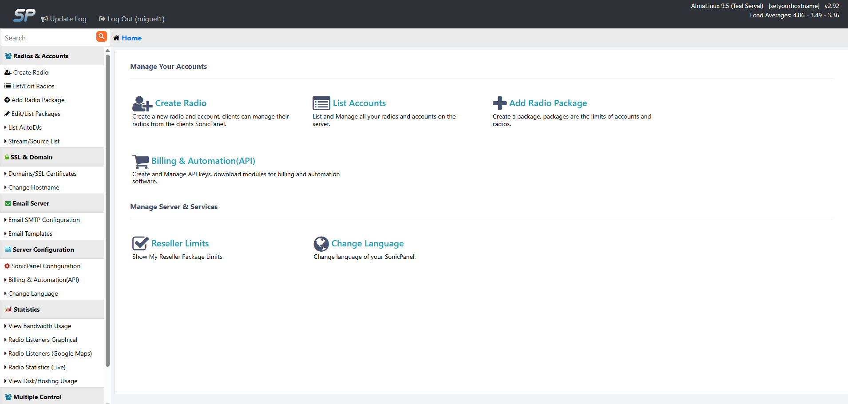This screenshot has width=848, height=404.
Task: Open the List Accounts heading link
Action: tap(359, 103)
